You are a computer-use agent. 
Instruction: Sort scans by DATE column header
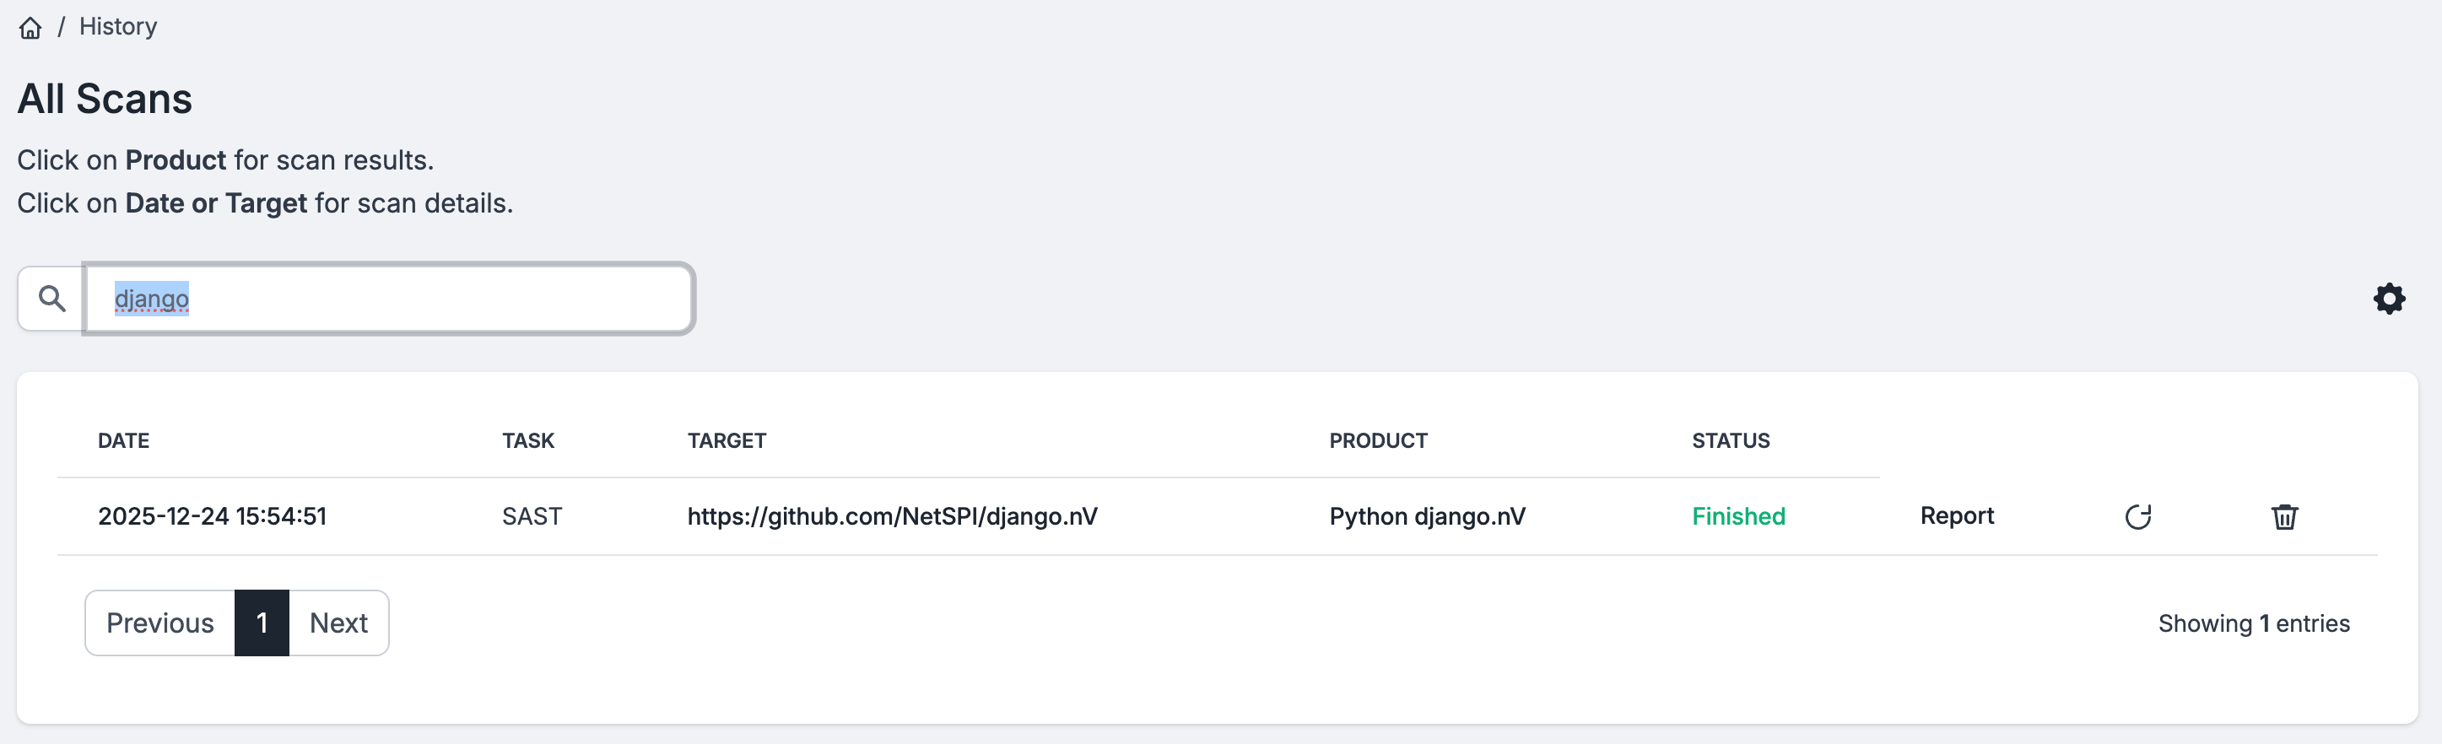pyautogui.click(x=123, y=440)
